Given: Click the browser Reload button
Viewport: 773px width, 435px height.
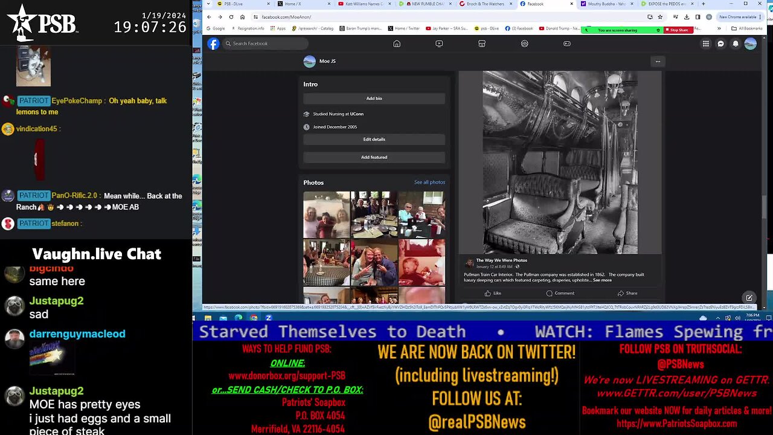Looking at the screenshot, I should coord(231,17).
